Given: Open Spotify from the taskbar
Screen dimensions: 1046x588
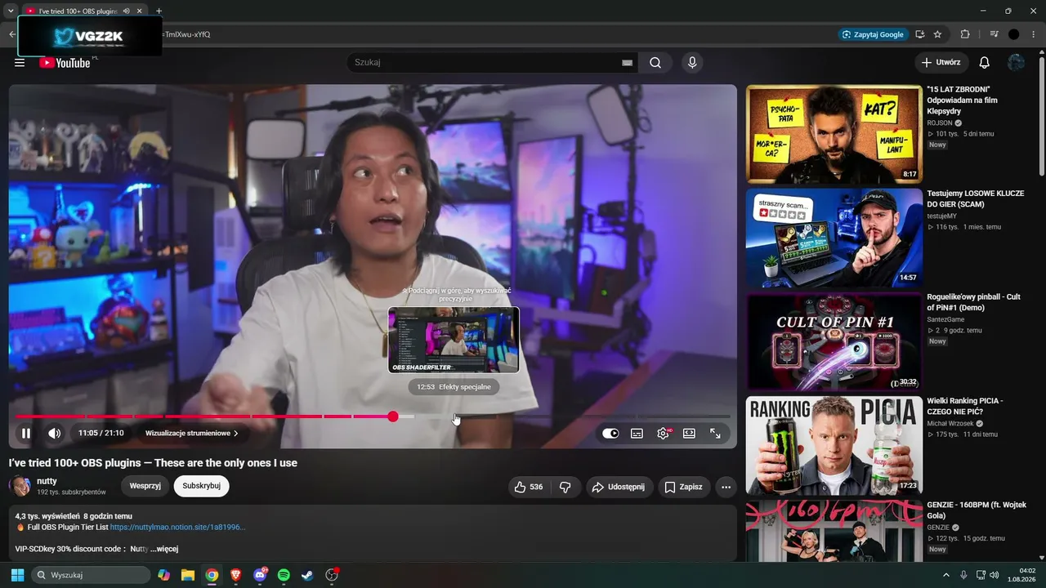Looking at the screenshot, I should (284, 575).
